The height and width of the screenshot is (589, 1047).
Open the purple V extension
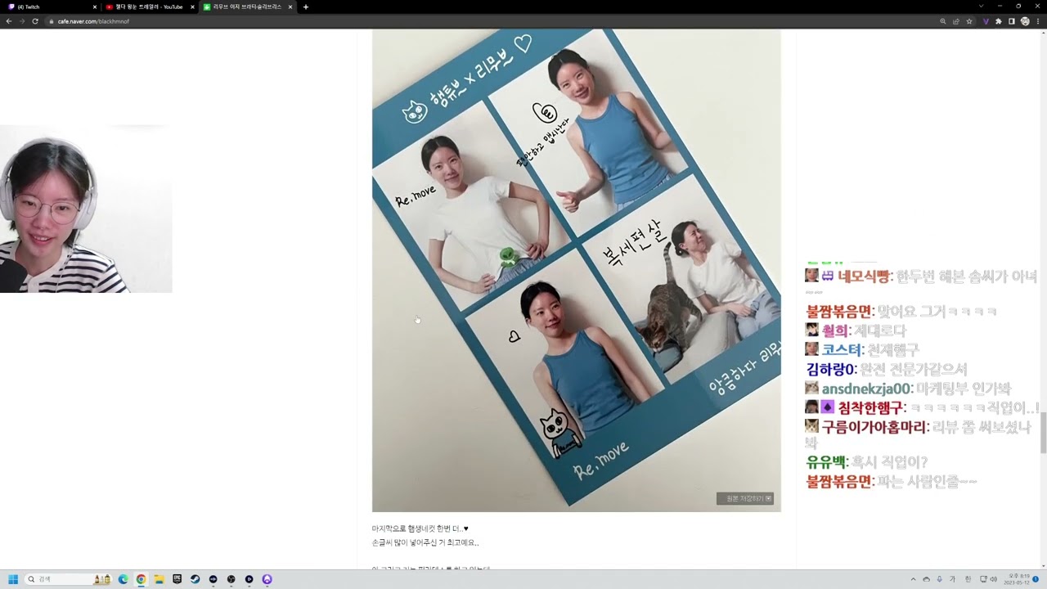[x=986, y=21]
